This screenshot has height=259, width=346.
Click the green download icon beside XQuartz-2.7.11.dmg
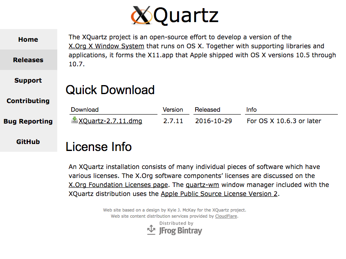coord(74,120)
